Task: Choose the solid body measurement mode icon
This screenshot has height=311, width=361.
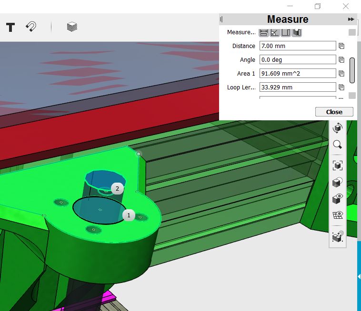Action: coord(297,32)
